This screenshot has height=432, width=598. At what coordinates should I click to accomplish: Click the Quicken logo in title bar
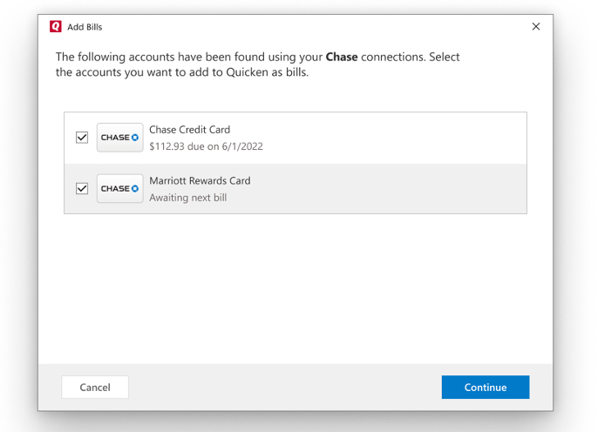tap(56, 27)
